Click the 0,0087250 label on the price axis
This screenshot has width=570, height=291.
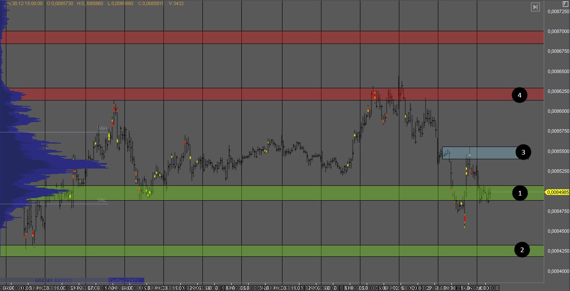(x=558, y=12)
